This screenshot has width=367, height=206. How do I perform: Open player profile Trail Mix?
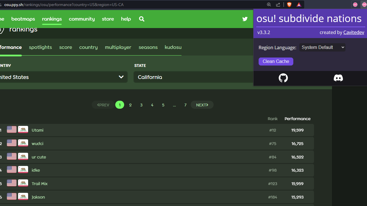pyautogui.click(x=40, y=183)
